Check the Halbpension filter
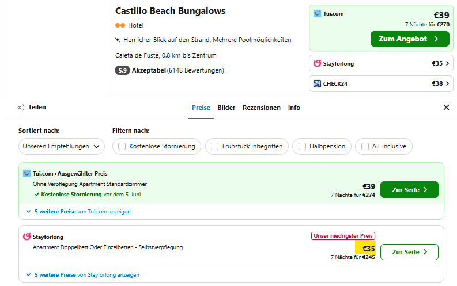 [302, 146]
